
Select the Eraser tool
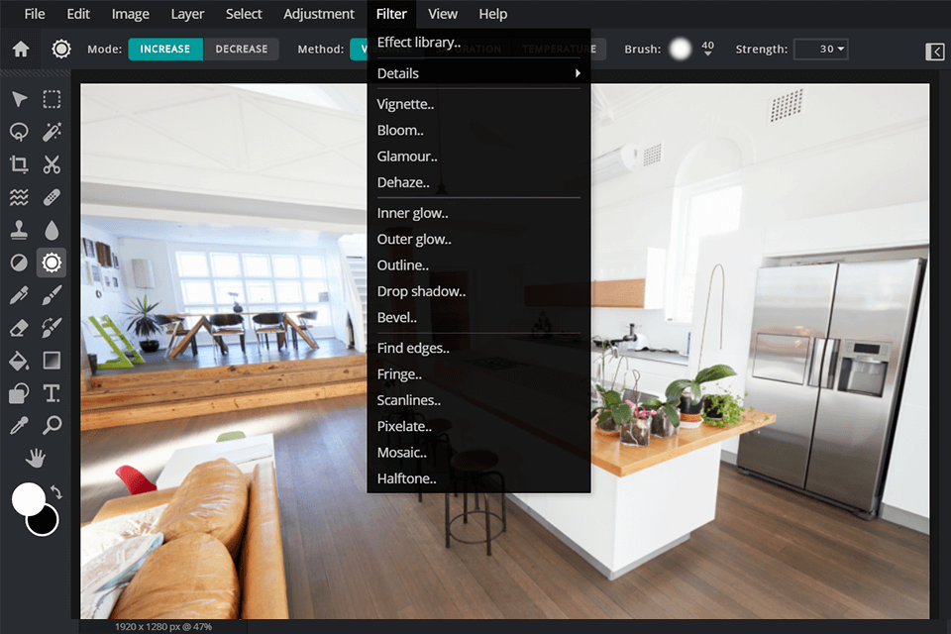[18, 328]
